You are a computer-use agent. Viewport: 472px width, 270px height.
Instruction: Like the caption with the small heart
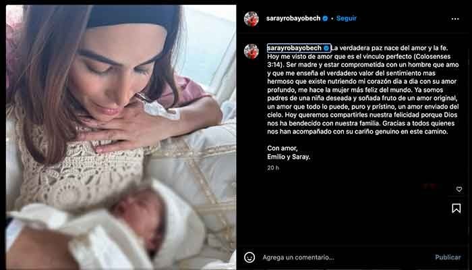click(459, 189)
